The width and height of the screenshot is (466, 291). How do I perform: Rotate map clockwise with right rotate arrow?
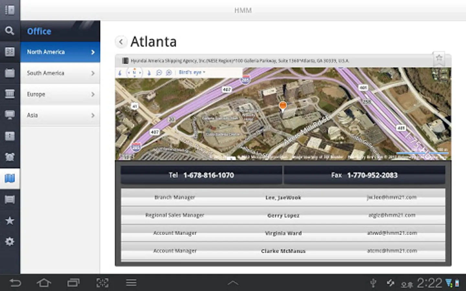[149, 73]
